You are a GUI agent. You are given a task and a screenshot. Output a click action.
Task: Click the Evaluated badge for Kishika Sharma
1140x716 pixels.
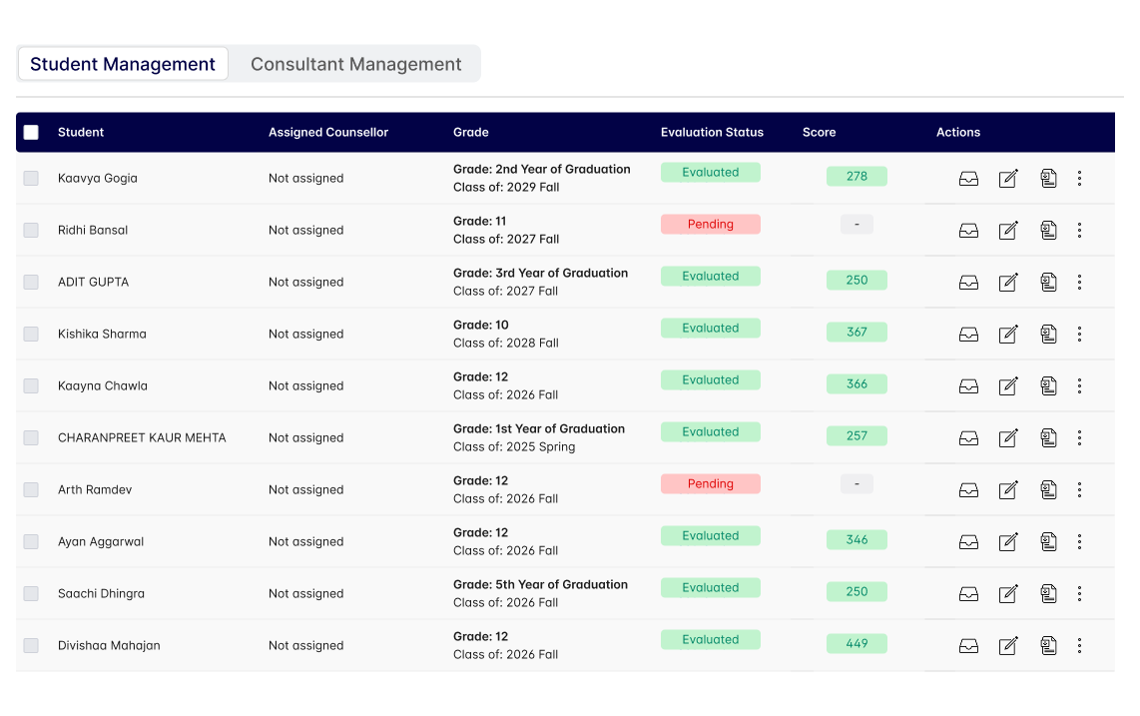pyautogui.click(x=710, y=328)
